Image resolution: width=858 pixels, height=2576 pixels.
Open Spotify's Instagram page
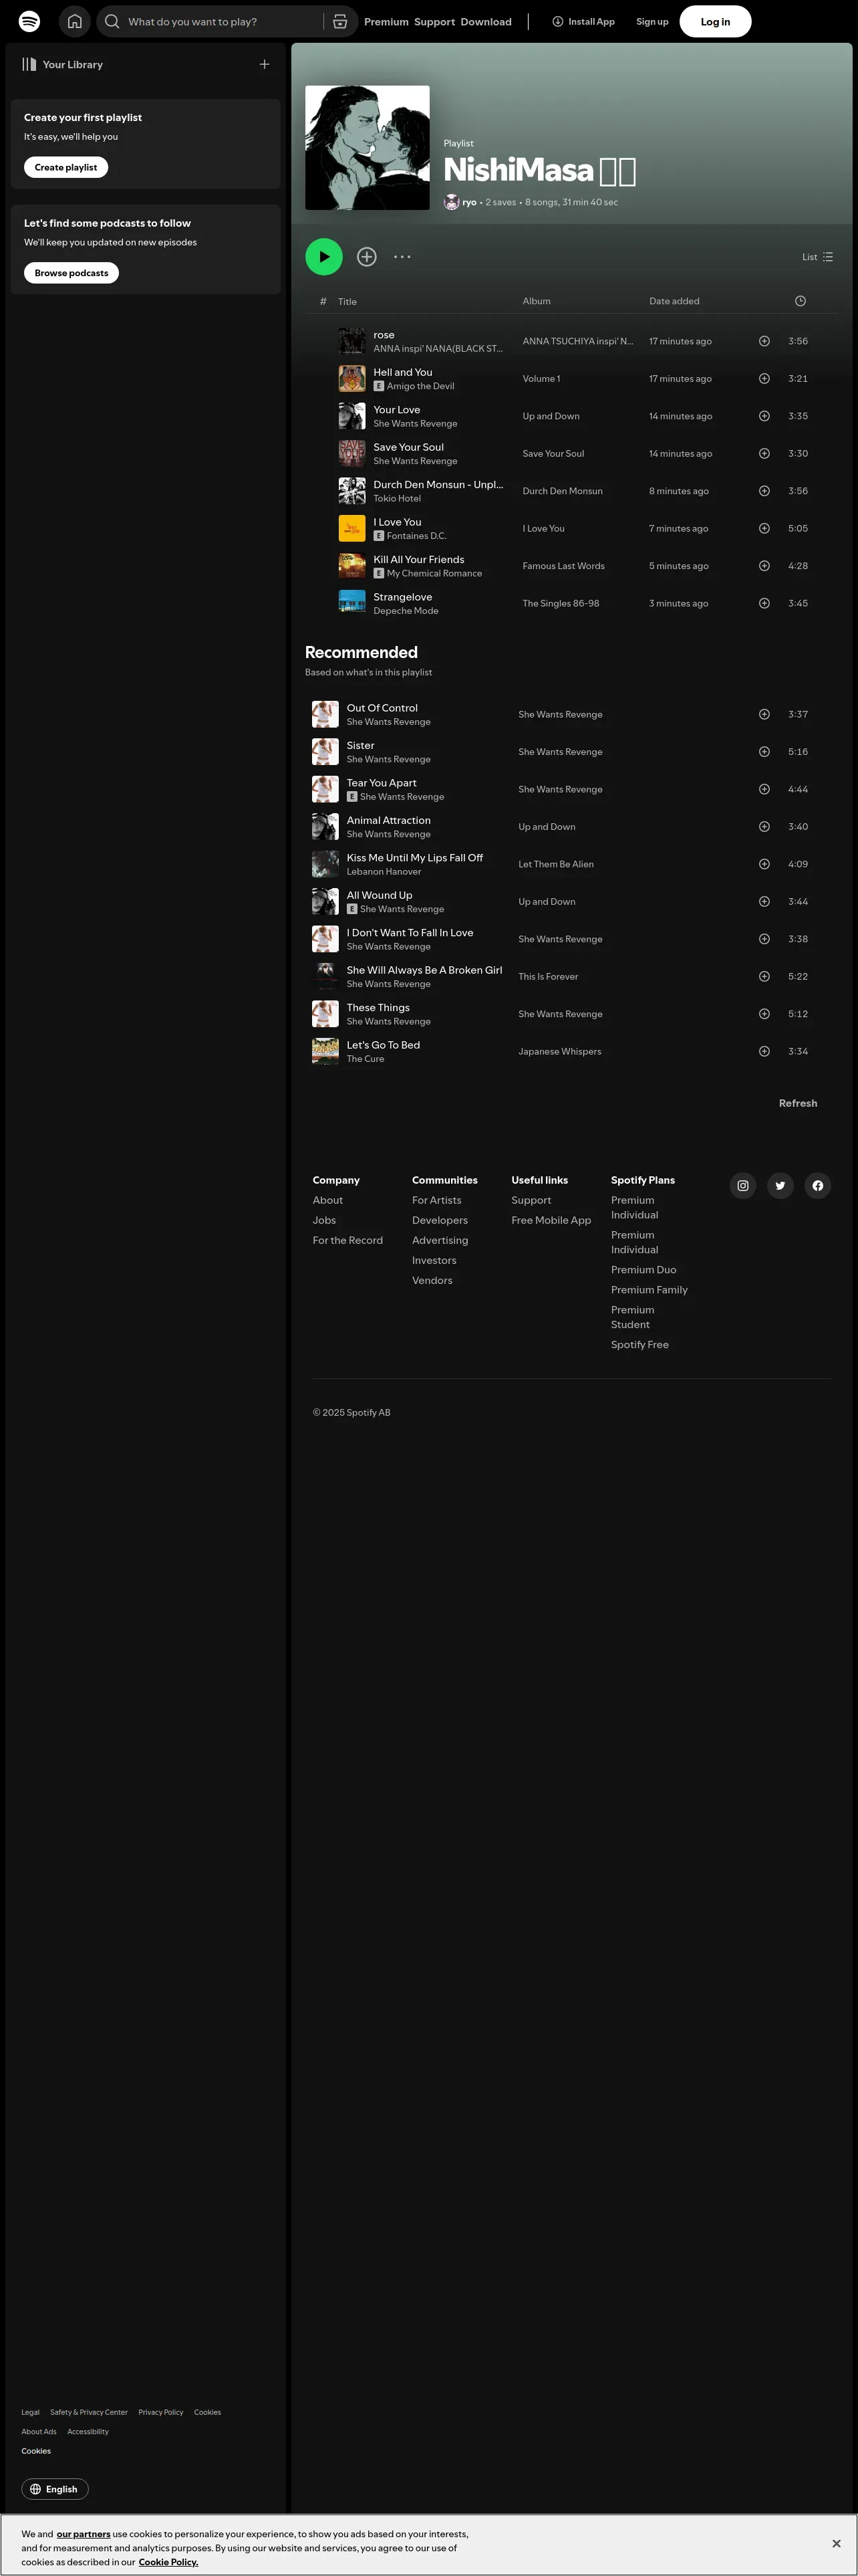[743, 1186]
